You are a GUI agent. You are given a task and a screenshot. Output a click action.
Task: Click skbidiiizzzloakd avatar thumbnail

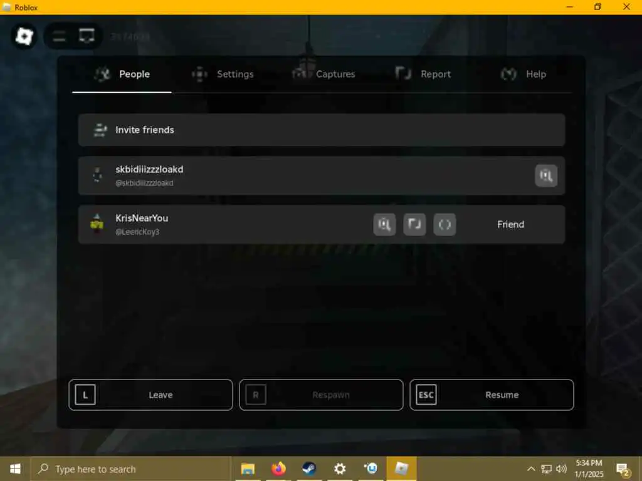[97, 175]
